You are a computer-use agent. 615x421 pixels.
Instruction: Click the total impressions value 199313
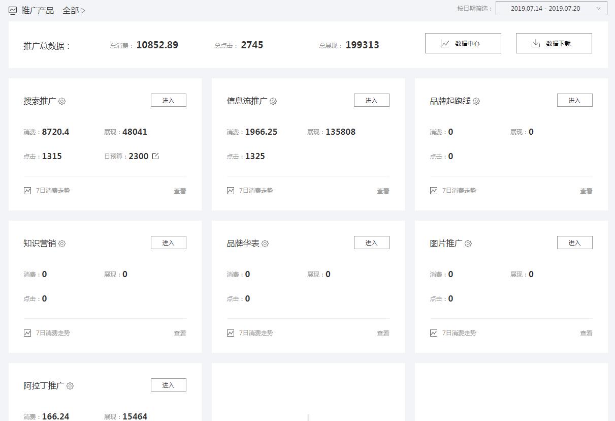(362, 45)
